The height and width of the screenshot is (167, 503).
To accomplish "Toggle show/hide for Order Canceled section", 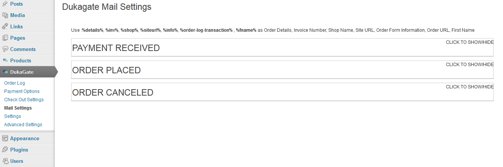I will point(470,87).
